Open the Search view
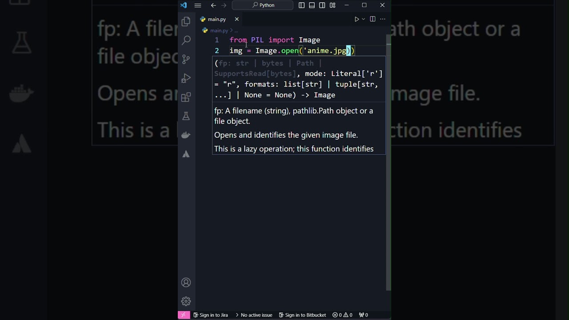 [186, 40]
